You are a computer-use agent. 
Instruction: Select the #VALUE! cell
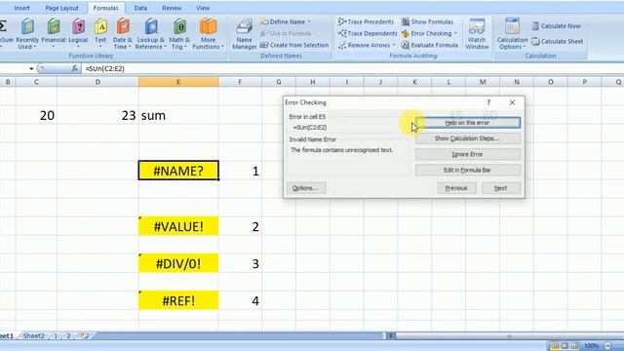(178, 226)
